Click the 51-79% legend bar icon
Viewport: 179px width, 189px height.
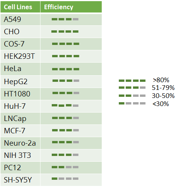coord(132,88)
